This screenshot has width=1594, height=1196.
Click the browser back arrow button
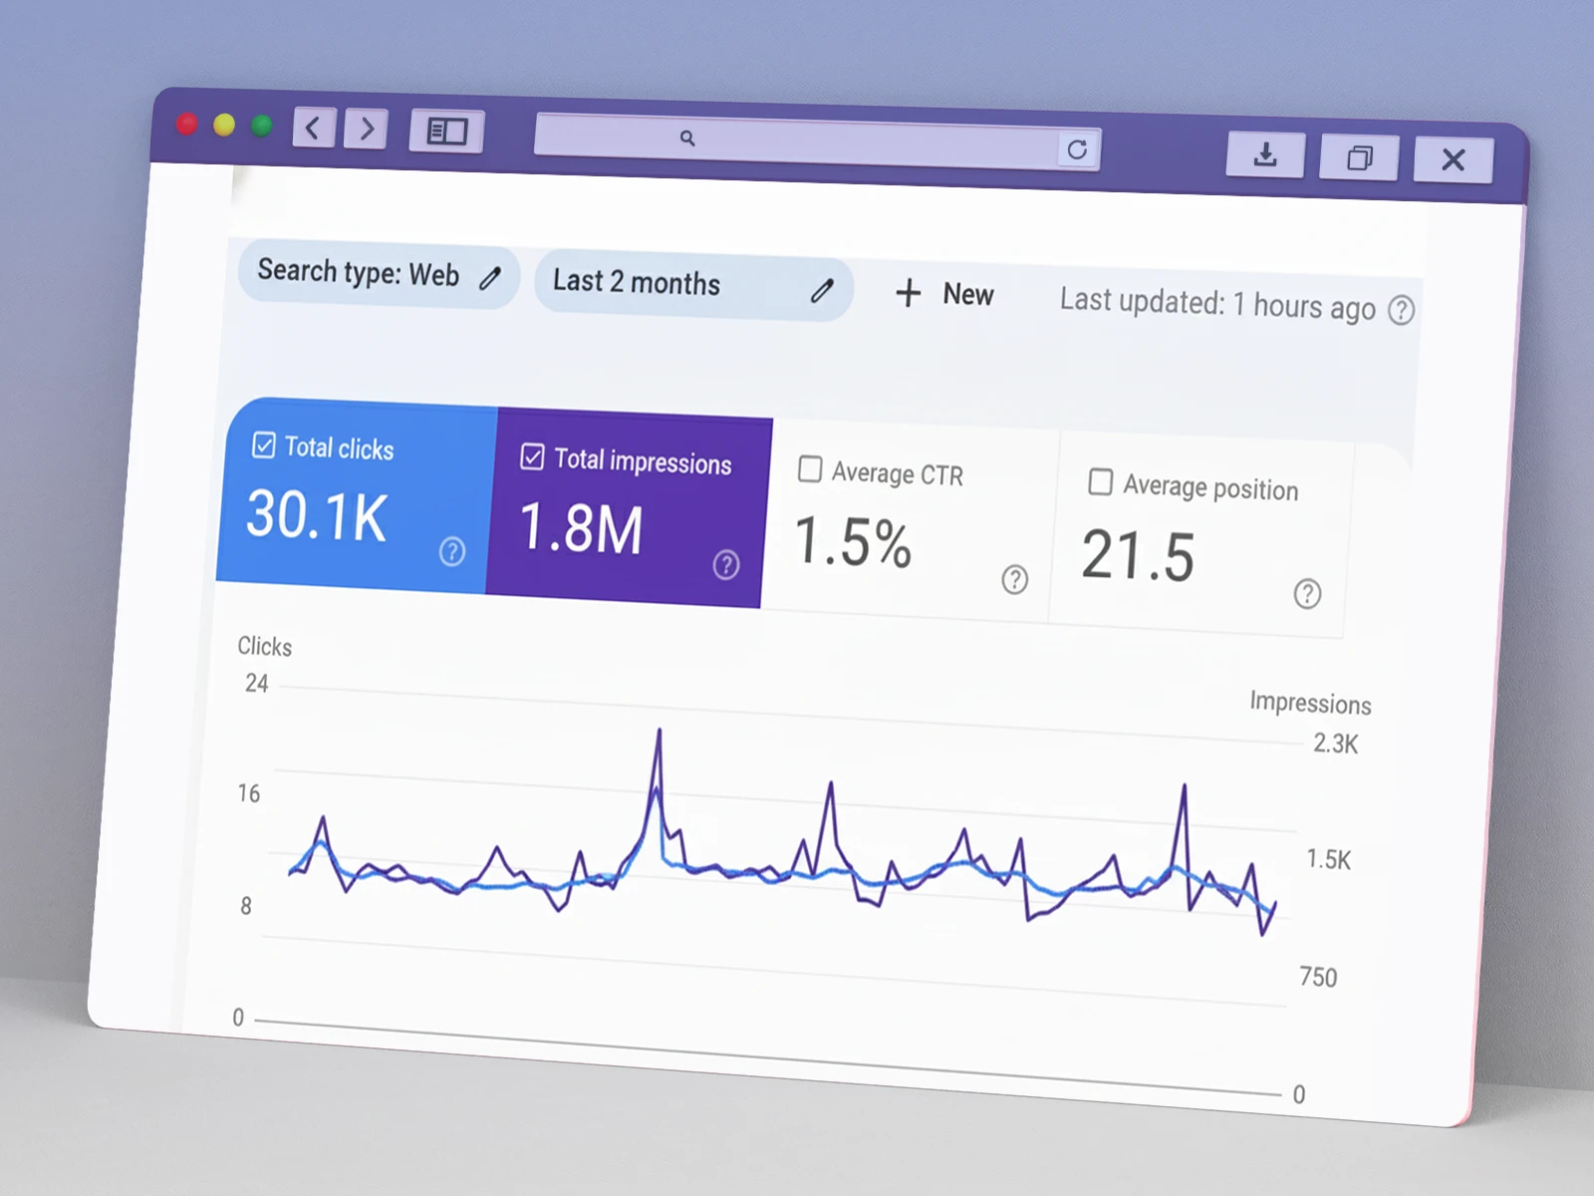[313, 129]
